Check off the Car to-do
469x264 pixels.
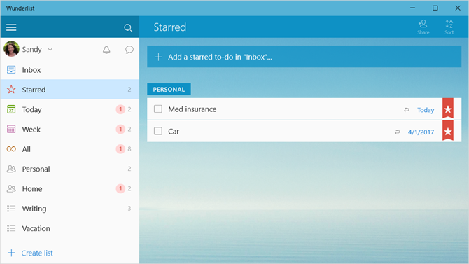click(x=158, y=131)
